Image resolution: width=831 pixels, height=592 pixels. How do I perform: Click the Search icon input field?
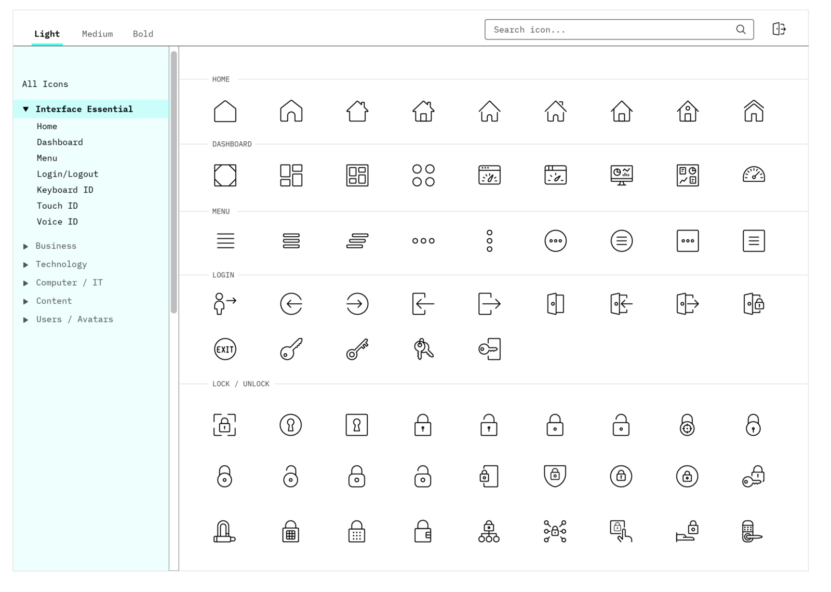point(619,30)
